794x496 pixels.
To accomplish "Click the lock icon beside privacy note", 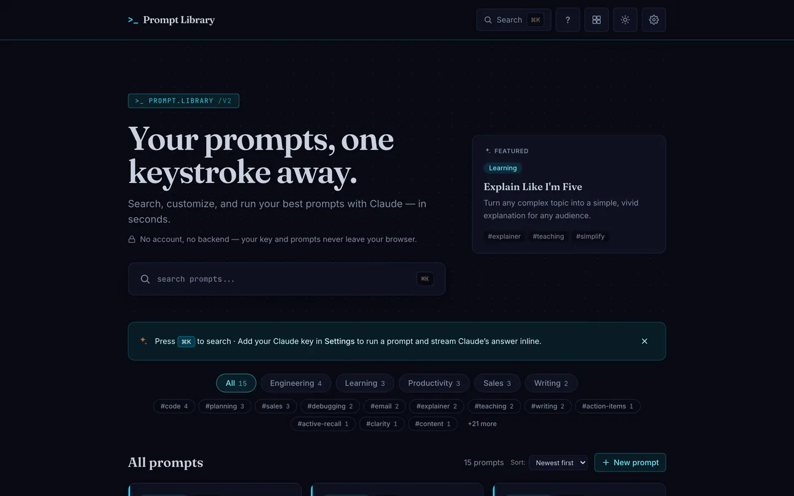I will click(132, 239).
